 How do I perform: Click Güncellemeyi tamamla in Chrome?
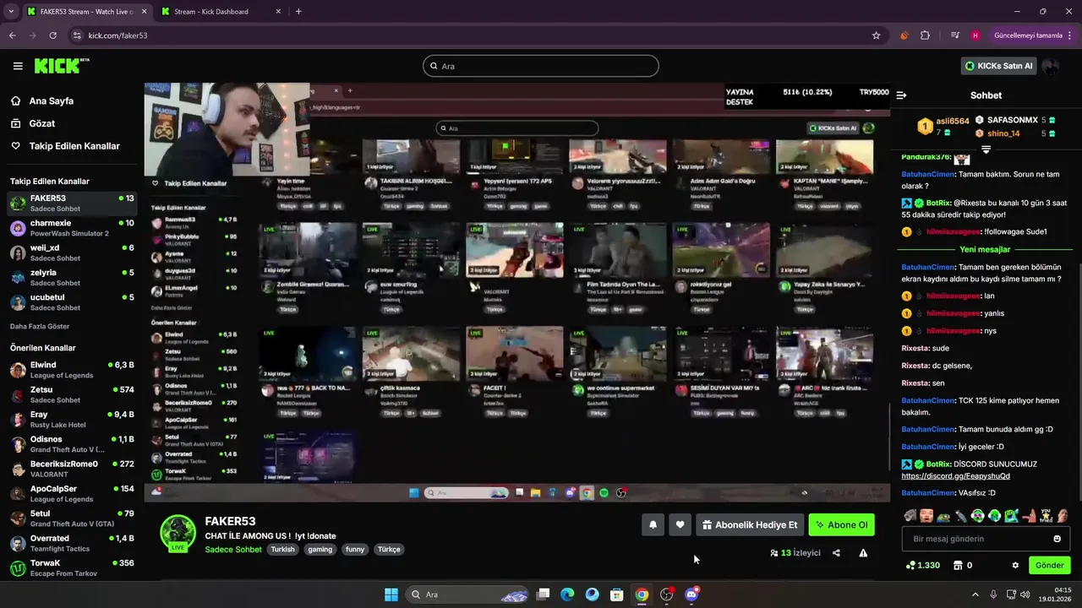click(x=1031, y=35)
